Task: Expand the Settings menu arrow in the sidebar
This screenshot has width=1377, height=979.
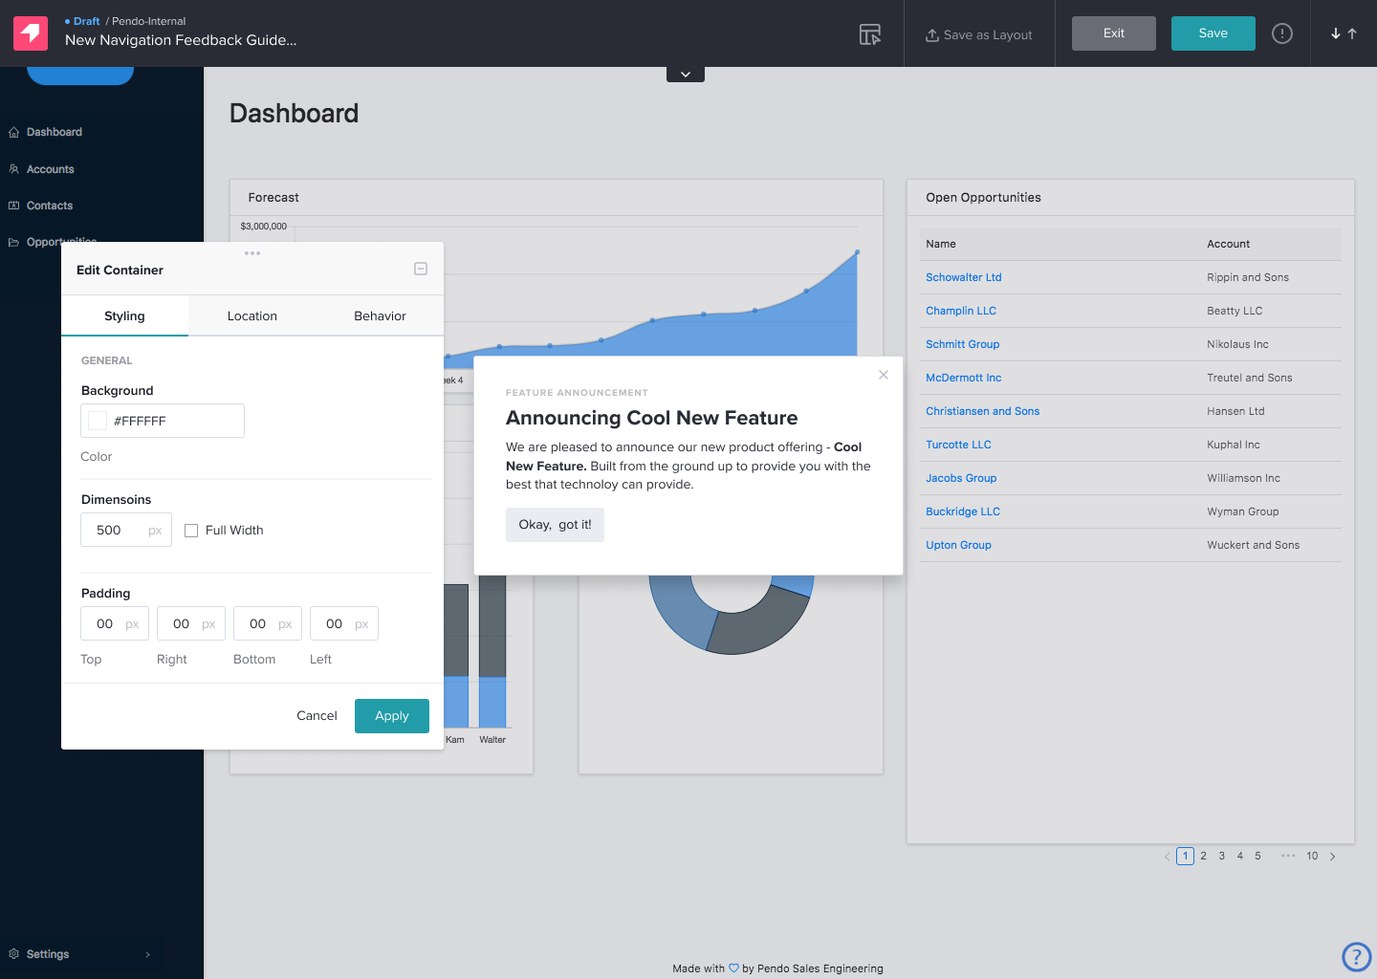Action: click(147, 954)
